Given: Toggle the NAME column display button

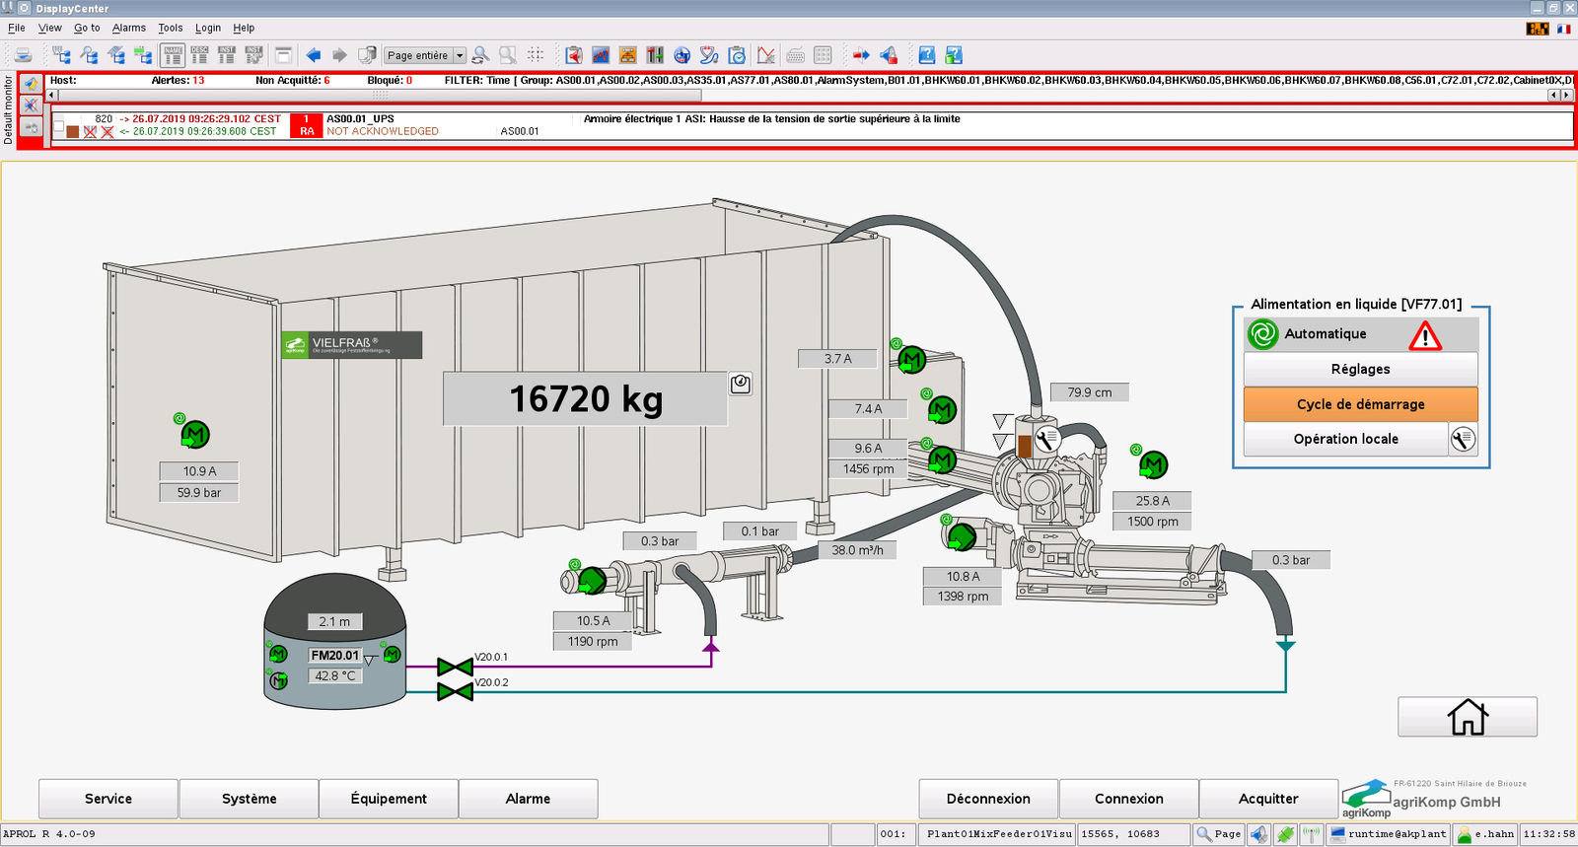Looking at the screenshot, I should pos(173,55).
